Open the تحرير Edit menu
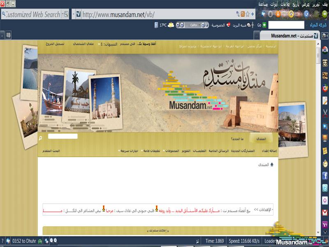This screenshot has height=247, width=329. click(315, 5)
